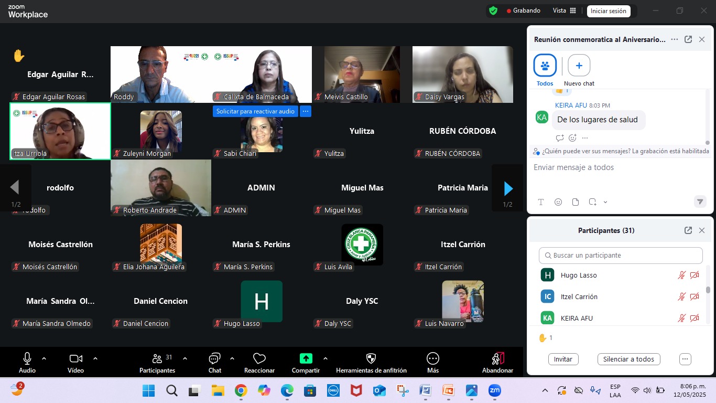This screenshot has width=716, height=403.
Task: Click the Abandonar meeting icon
Action: click(497, 358)
